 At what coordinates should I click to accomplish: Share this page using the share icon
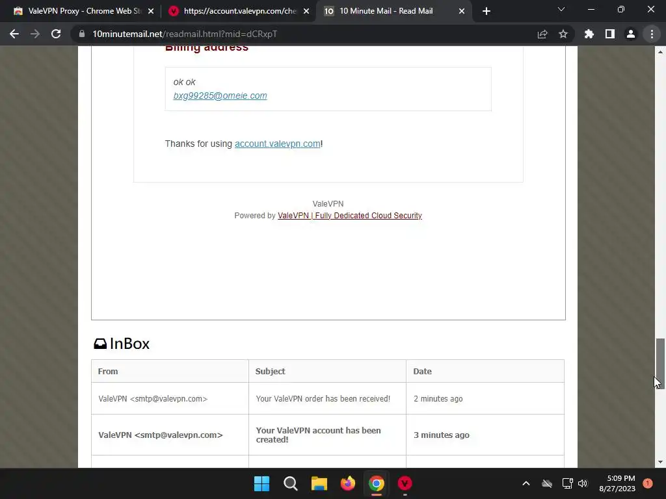coord(542,34)
